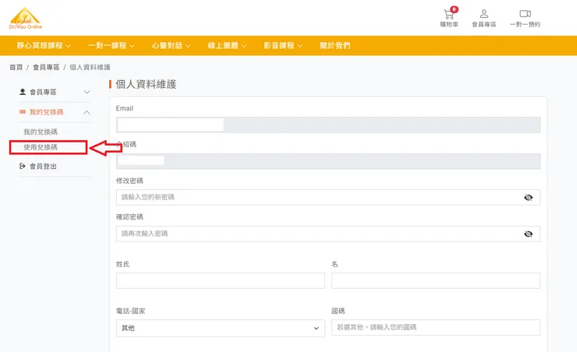Go to 會員專區 breadcrumb link
The width and height of the screenshot is (577, 352).
[x=46, y=67]
